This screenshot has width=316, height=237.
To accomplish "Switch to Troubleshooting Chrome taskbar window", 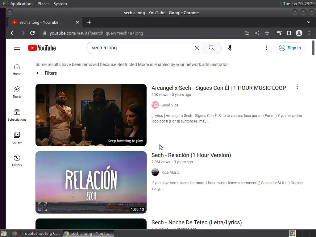I will click(x=36, y=233).
